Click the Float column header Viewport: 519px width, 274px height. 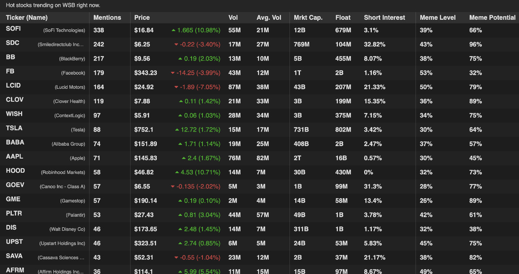pos(343,18)
